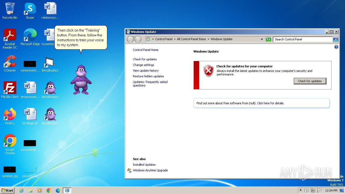Select the Google Chrome desktop icon

coord(10,144)
